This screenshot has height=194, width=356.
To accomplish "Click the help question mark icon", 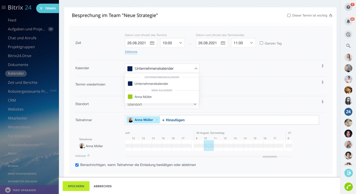I will click(x=348, y=7).
